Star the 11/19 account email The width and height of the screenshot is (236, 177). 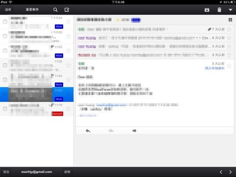point(68,109)
